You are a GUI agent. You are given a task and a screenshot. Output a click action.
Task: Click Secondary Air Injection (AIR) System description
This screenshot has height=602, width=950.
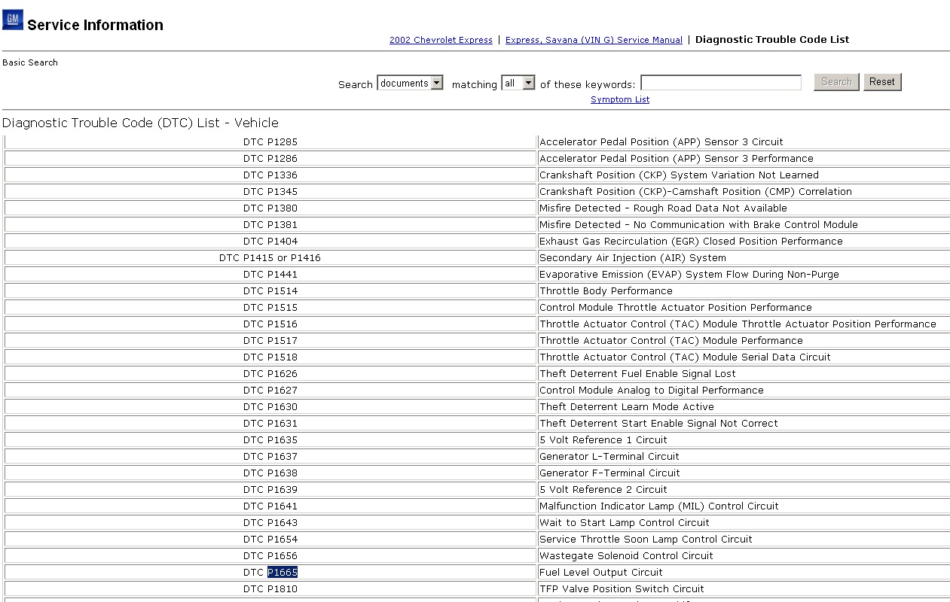(633, 257)
